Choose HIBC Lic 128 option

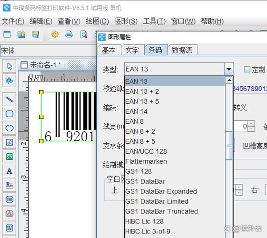[175, 221]
